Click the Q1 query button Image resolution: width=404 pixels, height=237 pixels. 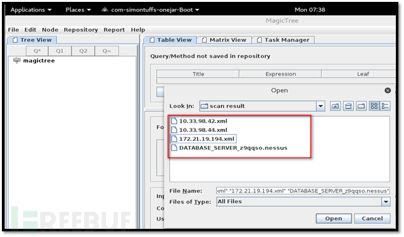[60, 51]
